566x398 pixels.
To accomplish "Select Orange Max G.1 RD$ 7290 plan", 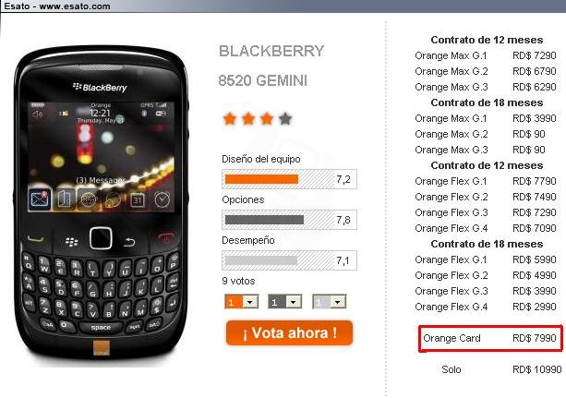I will pos(486,55).
